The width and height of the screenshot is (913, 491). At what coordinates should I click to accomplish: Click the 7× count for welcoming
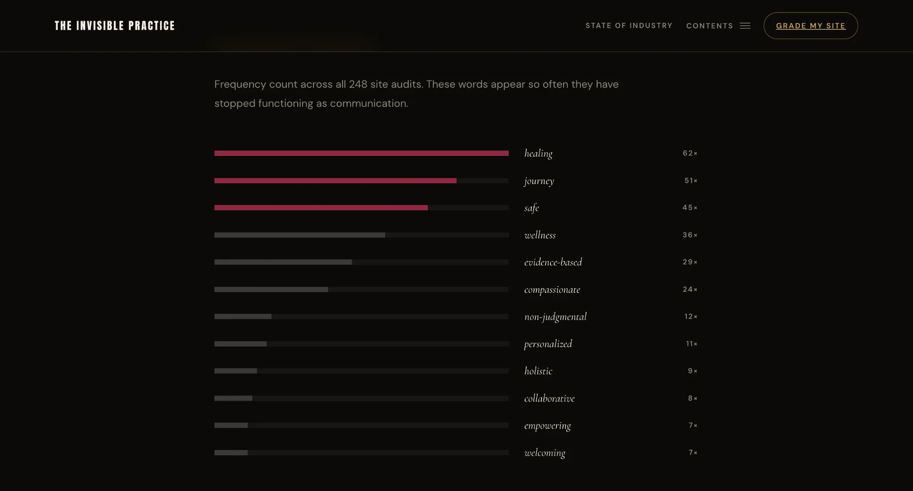693,453
